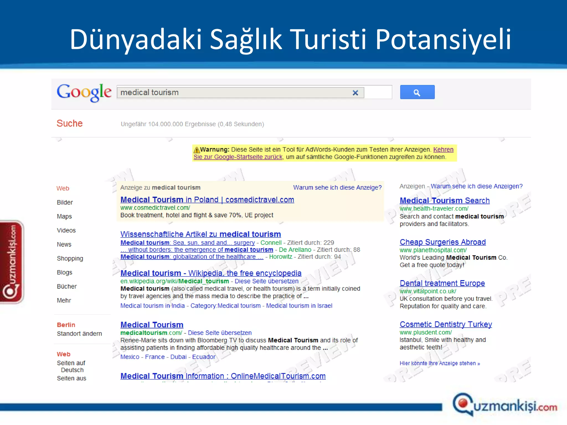The image size is (567, 425).
Task: Open the Blogs search category
Action: point(65,273)
